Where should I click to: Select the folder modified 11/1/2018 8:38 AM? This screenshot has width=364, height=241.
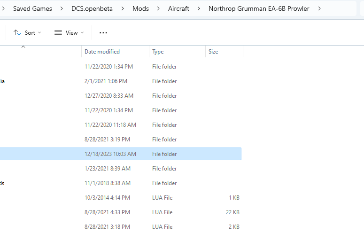121,183
